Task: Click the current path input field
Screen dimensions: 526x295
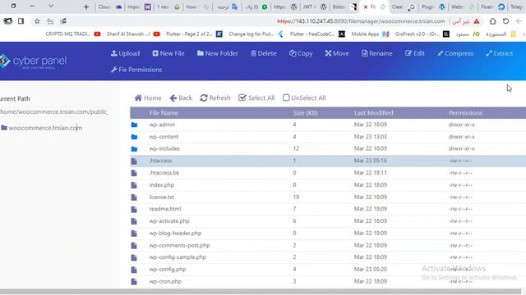Action: coord(55,111)
